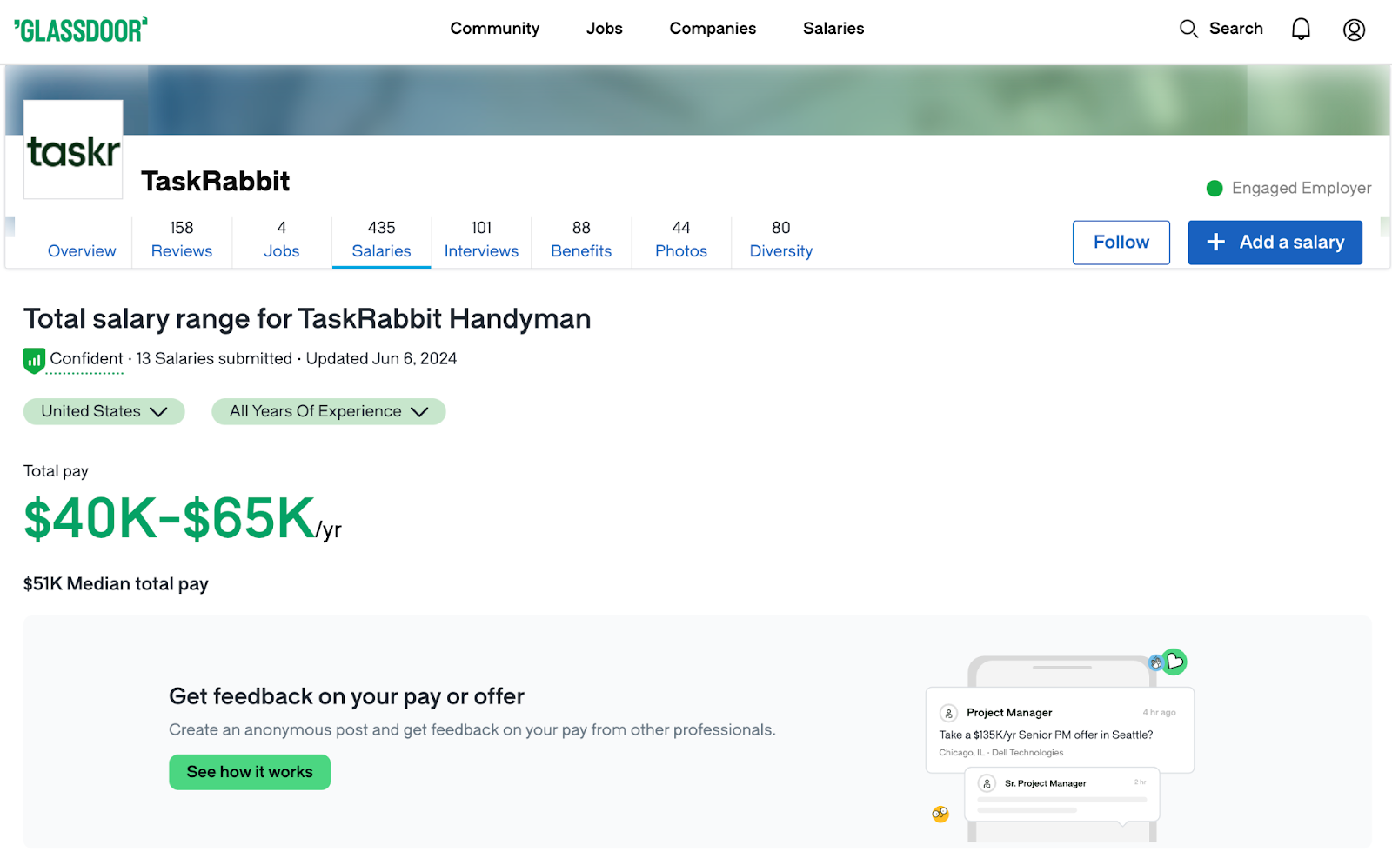Click the Project Manager post card
Image resolution: width=1392 pixels, height=865 pixels.
tap(1060, 730)
